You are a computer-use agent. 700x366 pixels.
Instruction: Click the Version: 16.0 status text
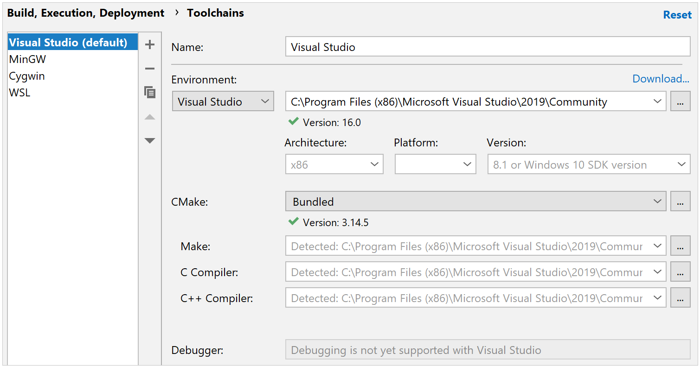332,123
